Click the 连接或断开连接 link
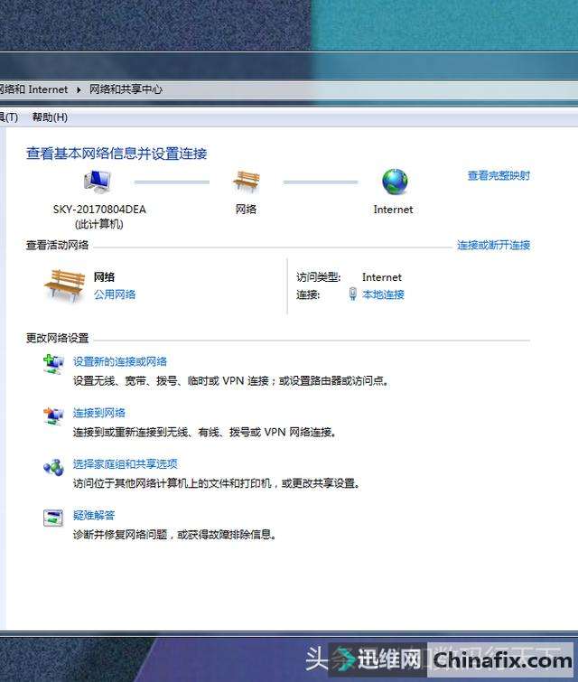This screenshot has width=578, height=682. pyautogui.click(x=493, y=245)
